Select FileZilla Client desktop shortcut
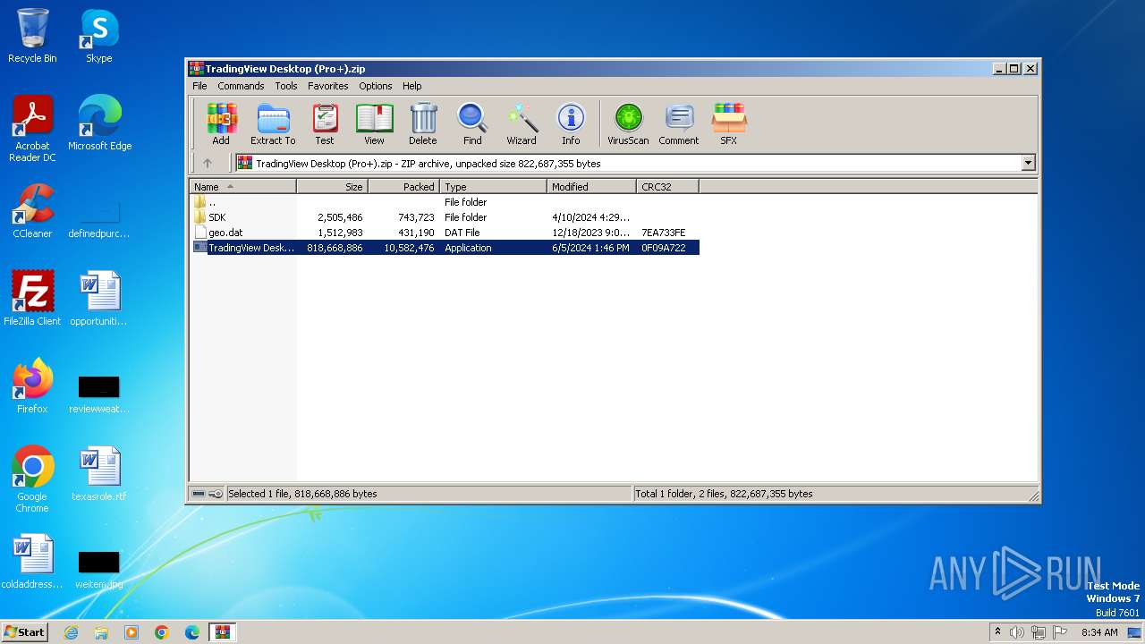Viewport: 1145px width, 644px height. [32, 299]
